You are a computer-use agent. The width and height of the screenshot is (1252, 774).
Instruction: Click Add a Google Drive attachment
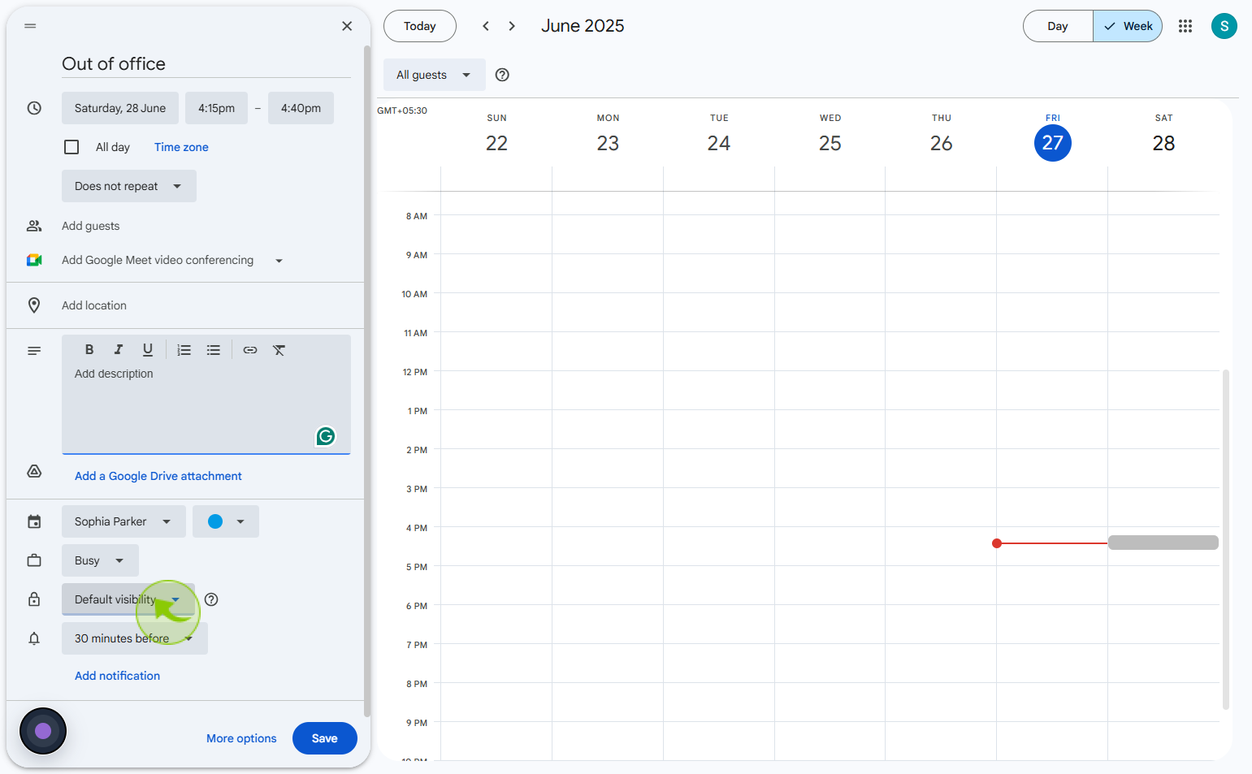click(x=158, y=476)
